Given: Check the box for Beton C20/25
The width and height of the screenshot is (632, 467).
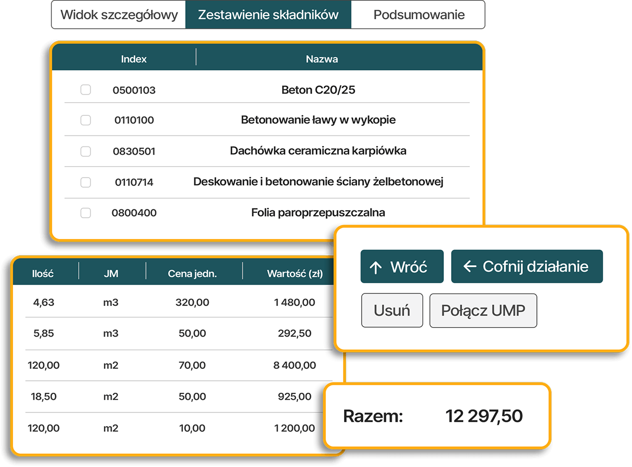Looking at the screenshot, I should pos(86,90).
